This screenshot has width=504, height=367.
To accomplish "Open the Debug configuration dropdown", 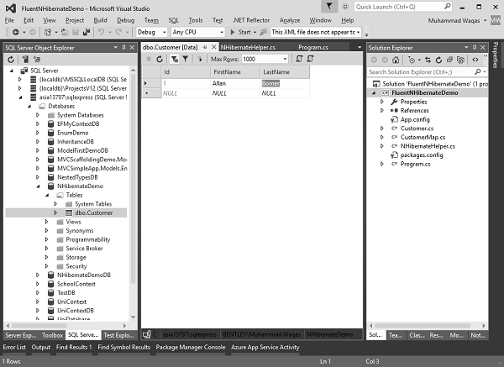I will (x=165, y=32).
